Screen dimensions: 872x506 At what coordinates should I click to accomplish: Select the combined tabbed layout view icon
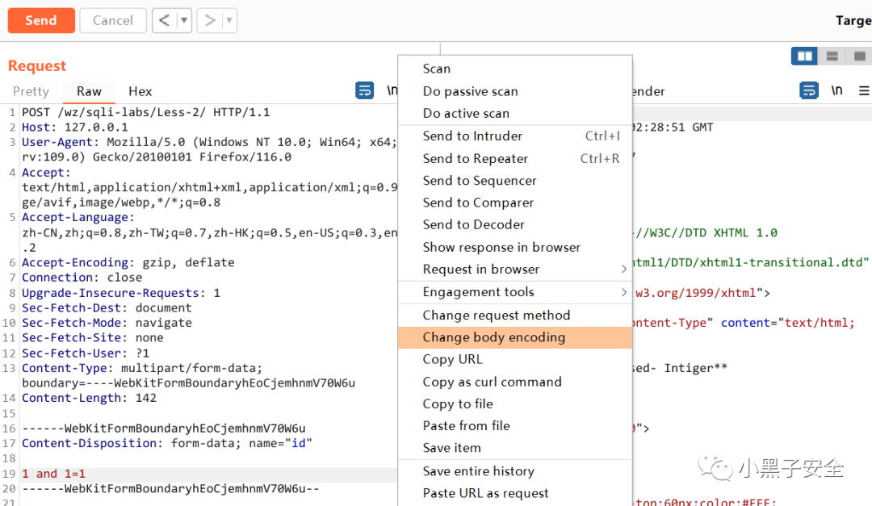[859, 56]
